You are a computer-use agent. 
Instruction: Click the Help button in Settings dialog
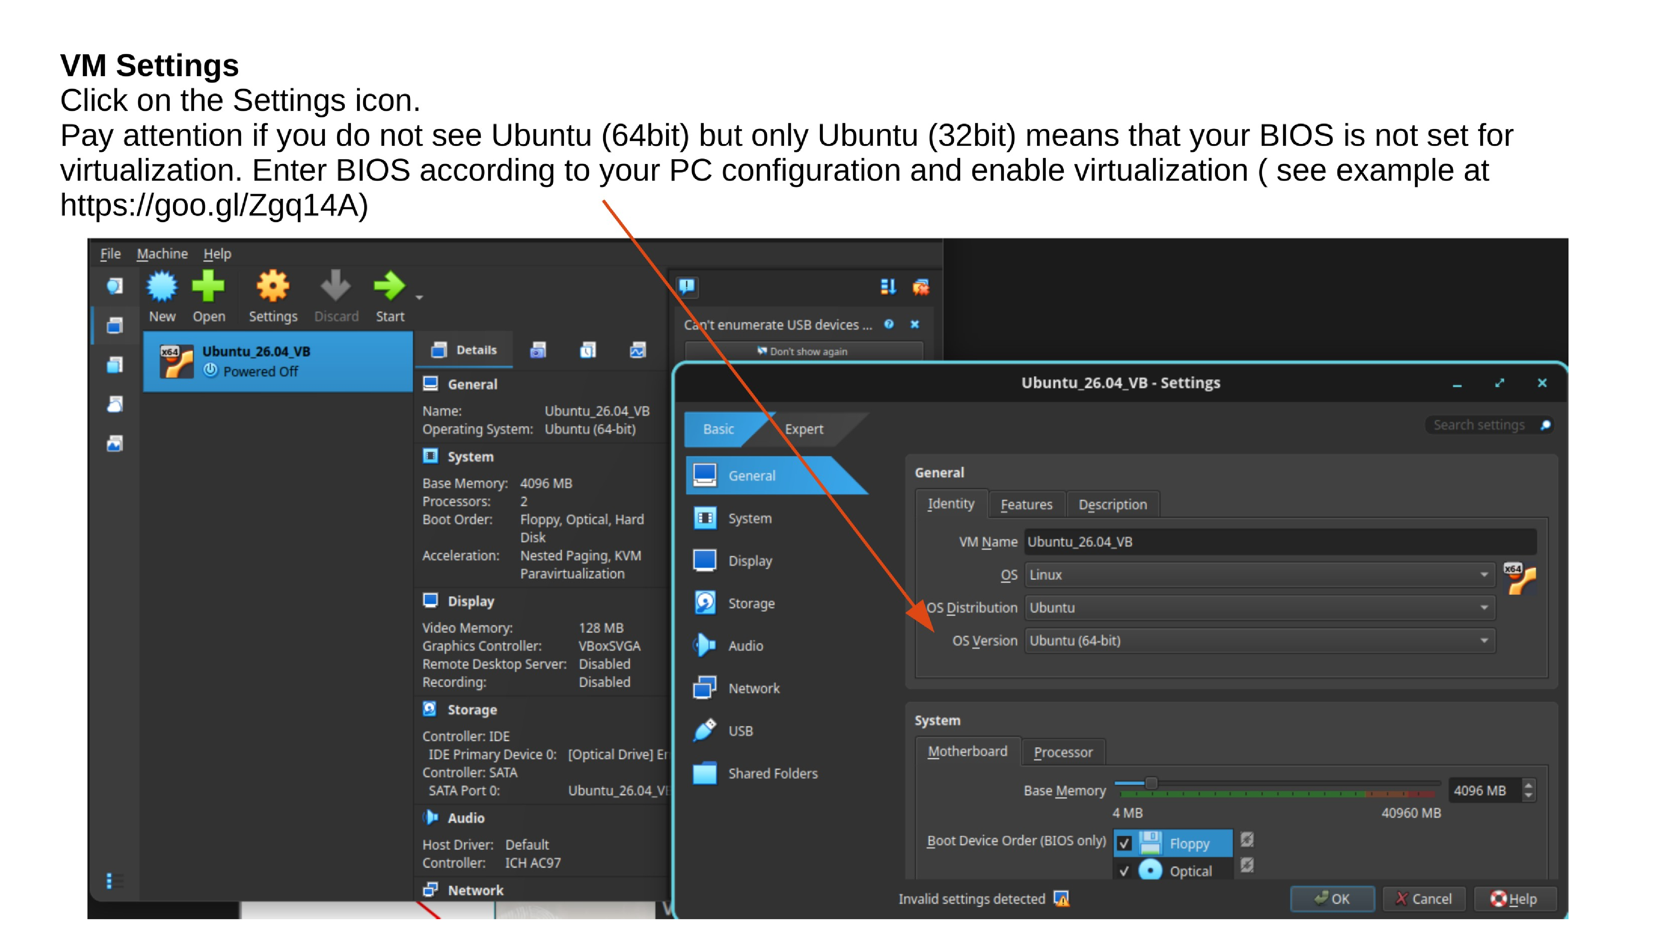(1514, 899)
